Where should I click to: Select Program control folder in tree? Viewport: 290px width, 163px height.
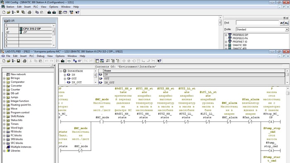pos(20,113)
